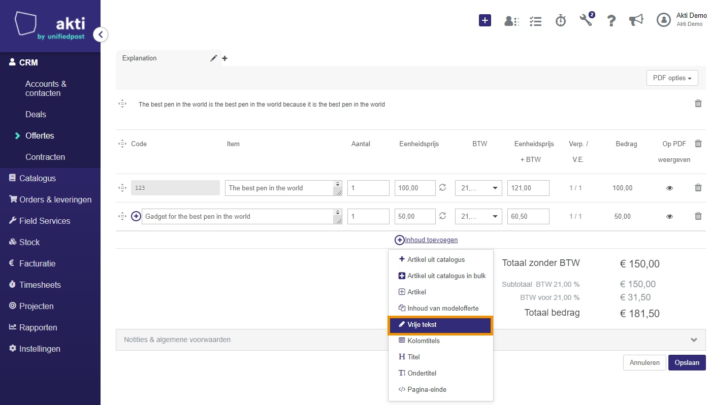The width and height of the screenshot is (710, 405).
Task: Click the circled plus beside Gadget item
Action: tap(136, 216)
